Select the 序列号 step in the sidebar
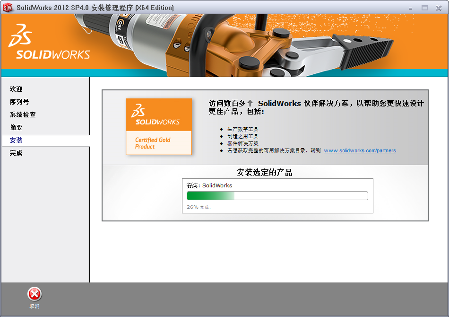 (19, 102)
